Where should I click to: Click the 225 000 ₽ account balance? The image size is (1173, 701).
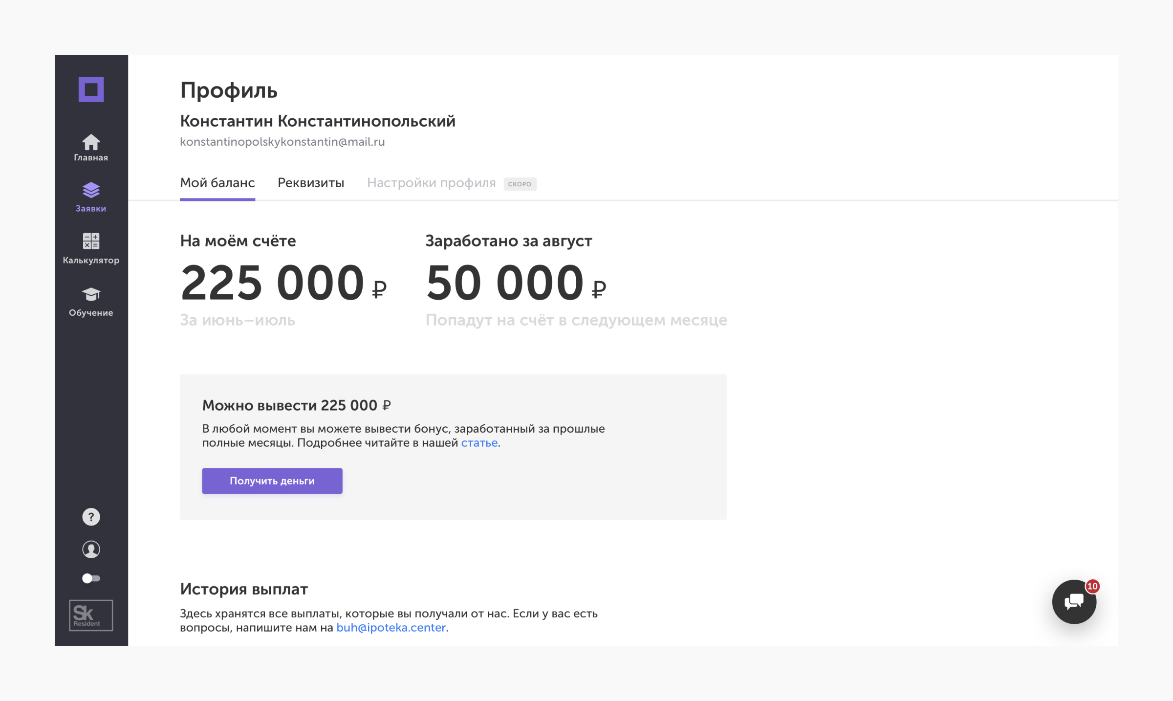click(x=283, y=283)
